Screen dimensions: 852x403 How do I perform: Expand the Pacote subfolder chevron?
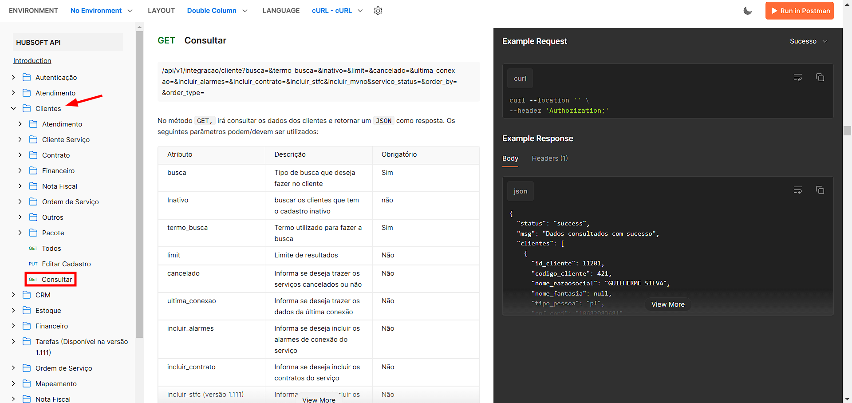tap(20, 233)
